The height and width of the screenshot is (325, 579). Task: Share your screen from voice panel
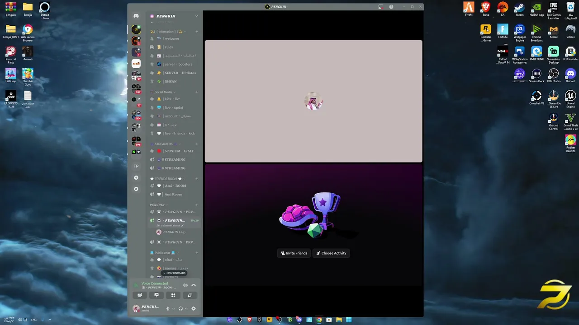157,295
